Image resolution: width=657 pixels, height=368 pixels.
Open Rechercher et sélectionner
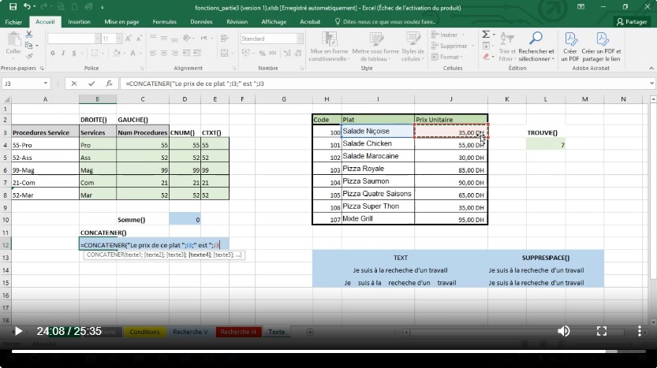[x=536, y=46]
